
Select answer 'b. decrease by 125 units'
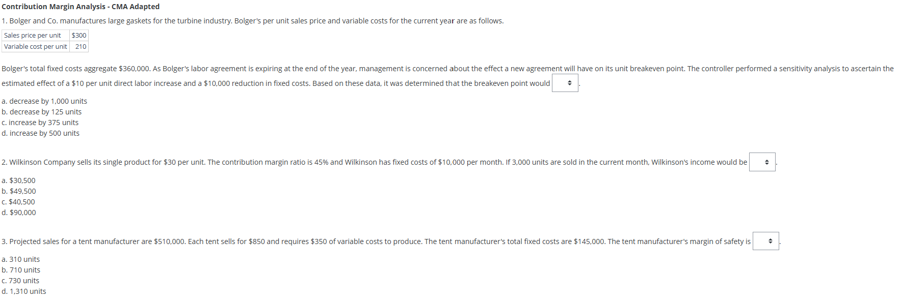tap(41, 111)
